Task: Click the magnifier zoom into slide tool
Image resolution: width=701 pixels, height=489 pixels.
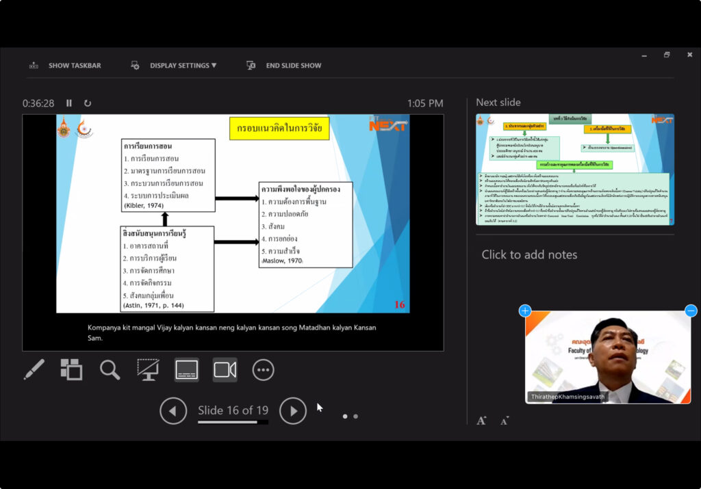Action: [110, 370]
